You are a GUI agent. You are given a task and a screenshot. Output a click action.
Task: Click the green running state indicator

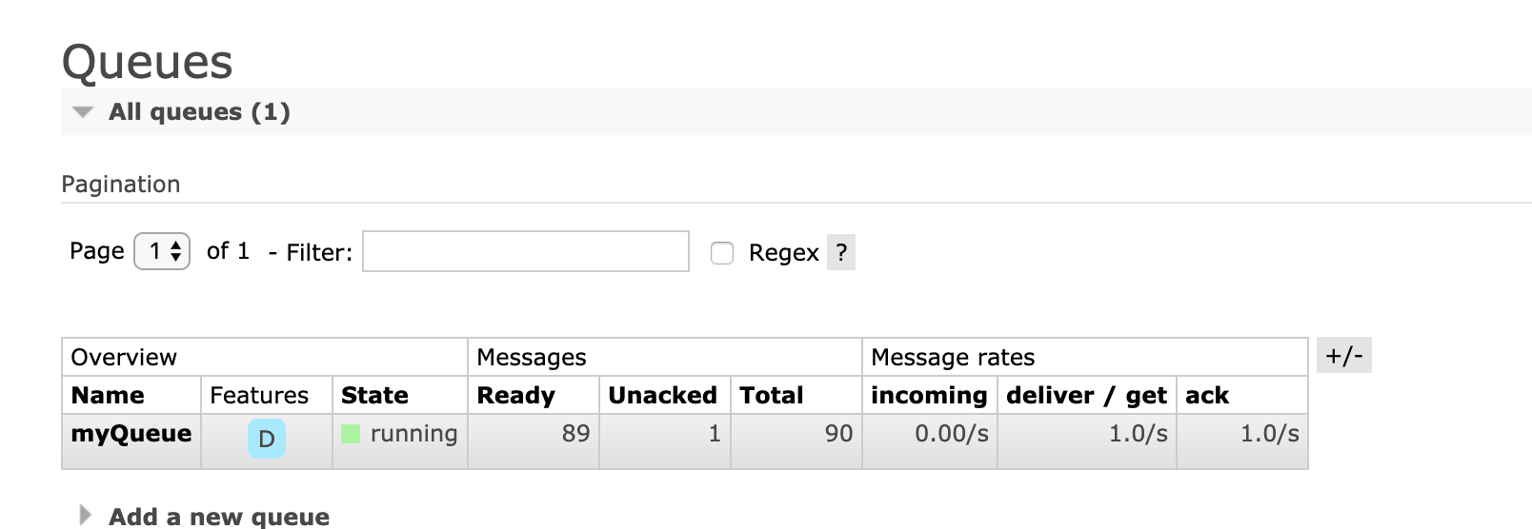point(351,434)
